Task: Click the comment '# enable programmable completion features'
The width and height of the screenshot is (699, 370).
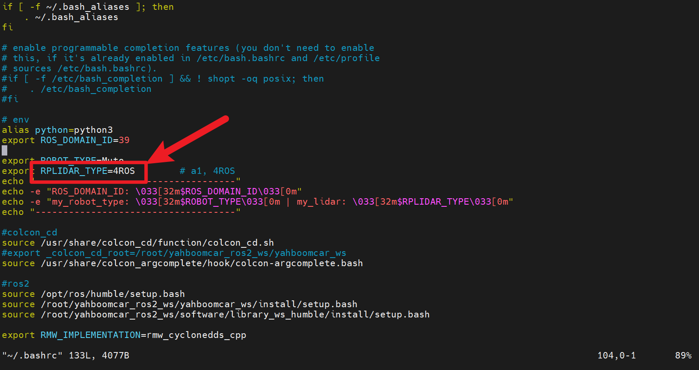Action: [x=188, y=48]
